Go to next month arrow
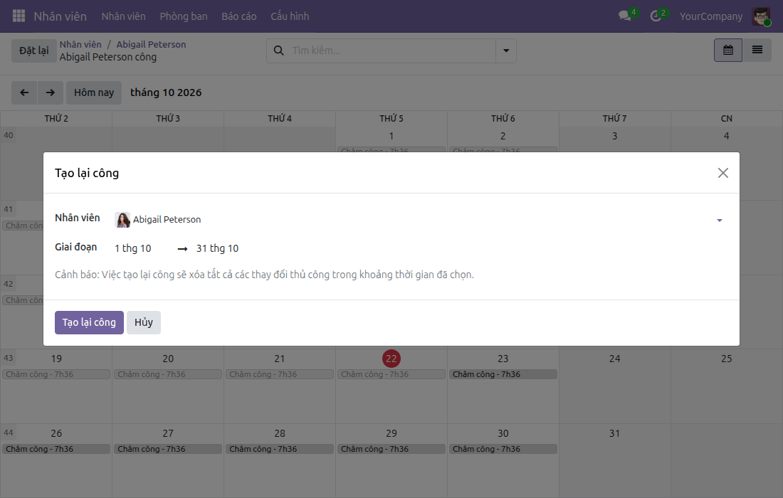Viewport: 783px width, 498px height. 50,92
